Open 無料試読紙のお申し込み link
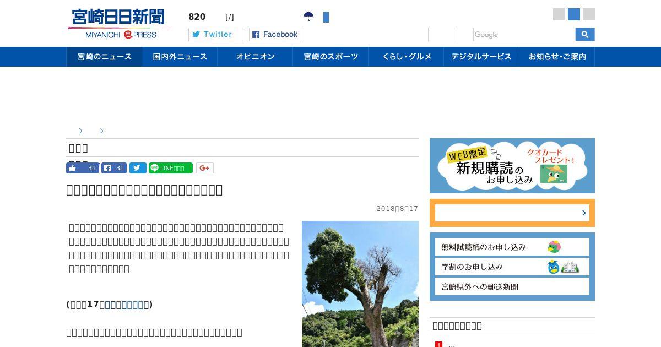Screen dimensions: 661x347 512,247
